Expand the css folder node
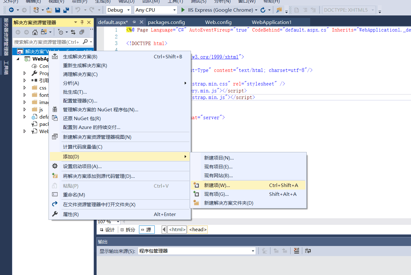This screenshot has width=411, height=275. [x=25, y=88]
